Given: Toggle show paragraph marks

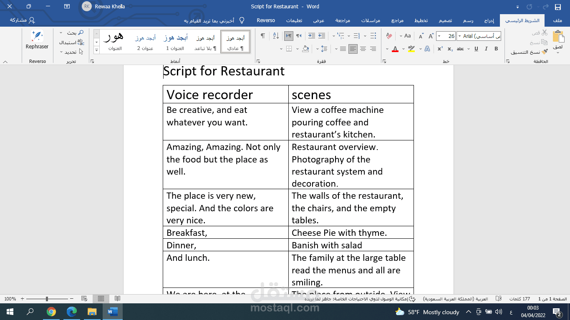Looking at the screenshot, I should tap(263, 36).
